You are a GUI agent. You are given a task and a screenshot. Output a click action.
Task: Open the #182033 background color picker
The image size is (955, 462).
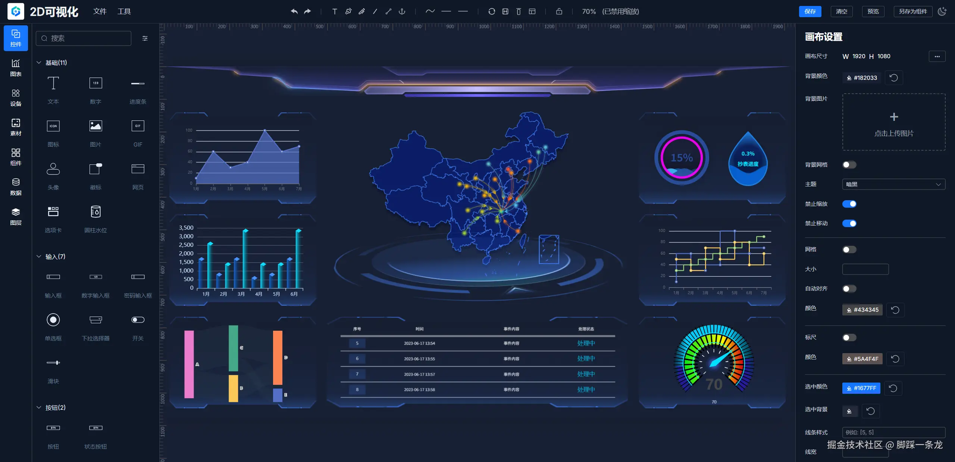[x=861, y=78]
